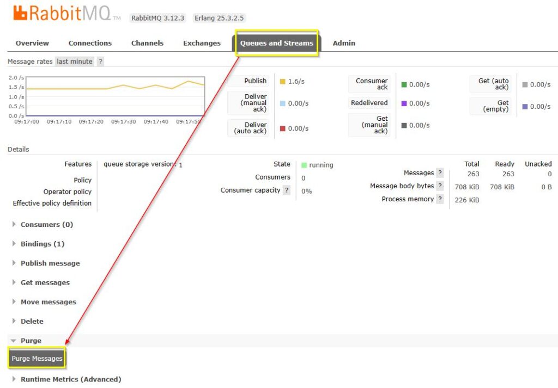
Task: Click the message rates chart
Action: (116, 96)
